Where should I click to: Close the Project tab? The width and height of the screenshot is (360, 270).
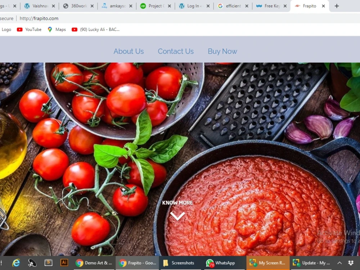pos(170,6)
